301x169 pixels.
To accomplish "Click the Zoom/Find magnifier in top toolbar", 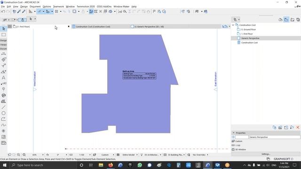I will tap(125, 11).
